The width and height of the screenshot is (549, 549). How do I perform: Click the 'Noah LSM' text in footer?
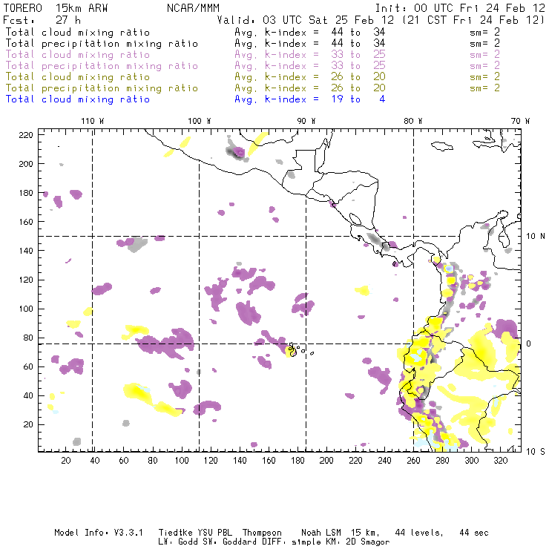click(x=321, y=533)
